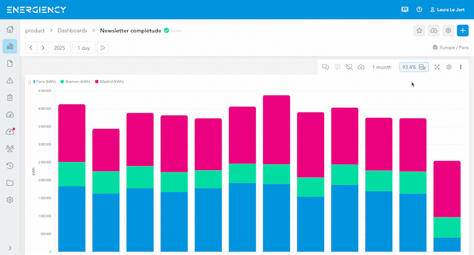The width and height of the screenshot is (474, 255).
Task: Select the Dashboards bar-chart sidebar icon
Action: tap(10, 46)
